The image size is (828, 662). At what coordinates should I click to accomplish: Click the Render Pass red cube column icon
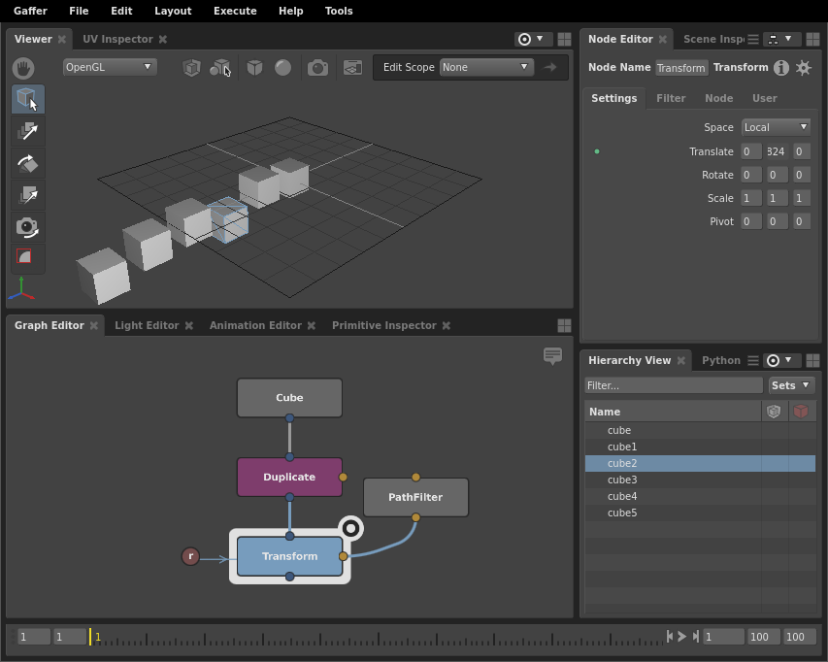pos(801,412)
